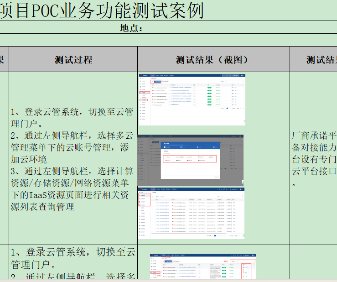
Task: Select the title cell 项目POC业务功能测试案例
Action: (169, 10)
